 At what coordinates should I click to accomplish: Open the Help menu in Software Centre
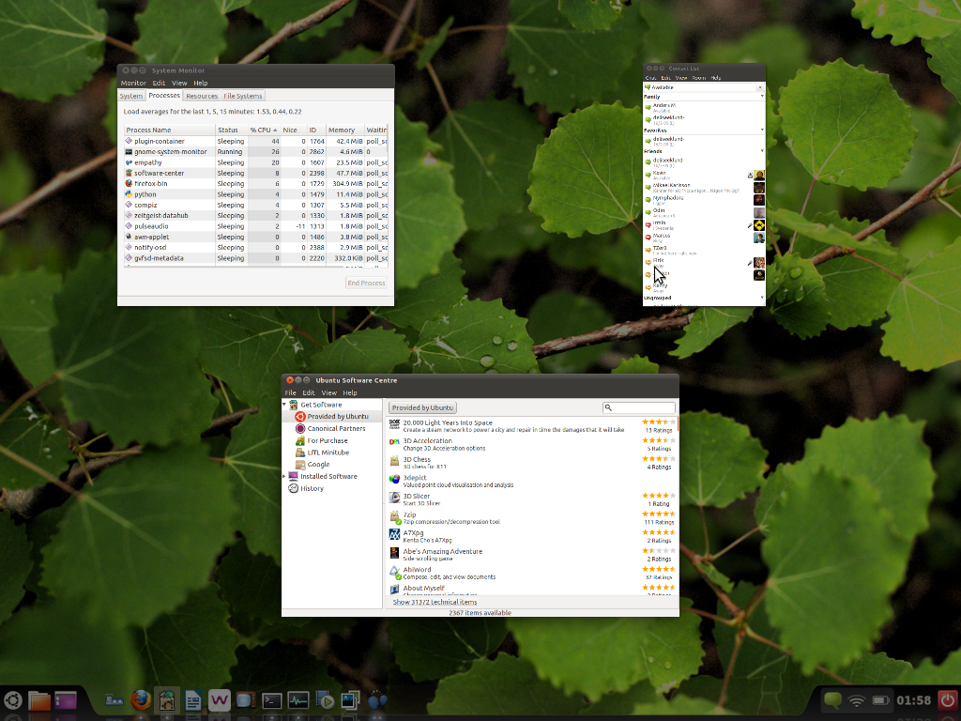tap(350, 393)
